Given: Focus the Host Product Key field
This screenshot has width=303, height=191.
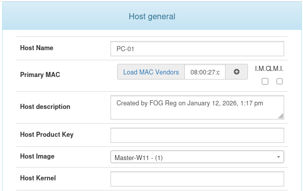Looking at the screenshot, I should (197, 135).
